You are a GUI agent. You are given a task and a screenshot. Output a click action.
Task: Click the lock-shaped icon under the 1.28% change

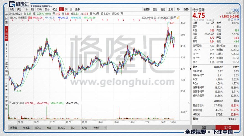(229, 19)
